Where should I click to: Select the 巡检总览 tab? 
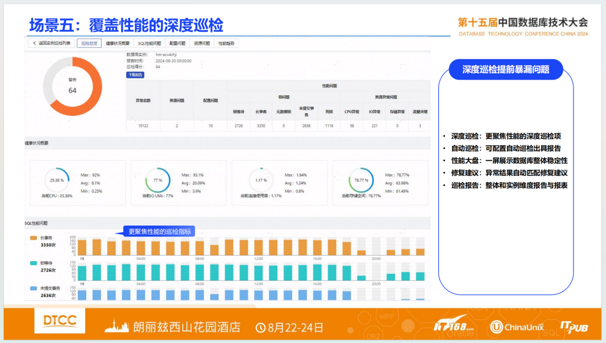pos(89,43)
